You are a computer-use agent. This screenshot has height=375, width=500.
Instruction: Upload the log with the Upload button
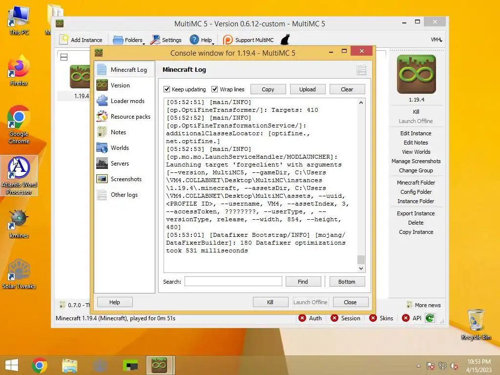308,89
